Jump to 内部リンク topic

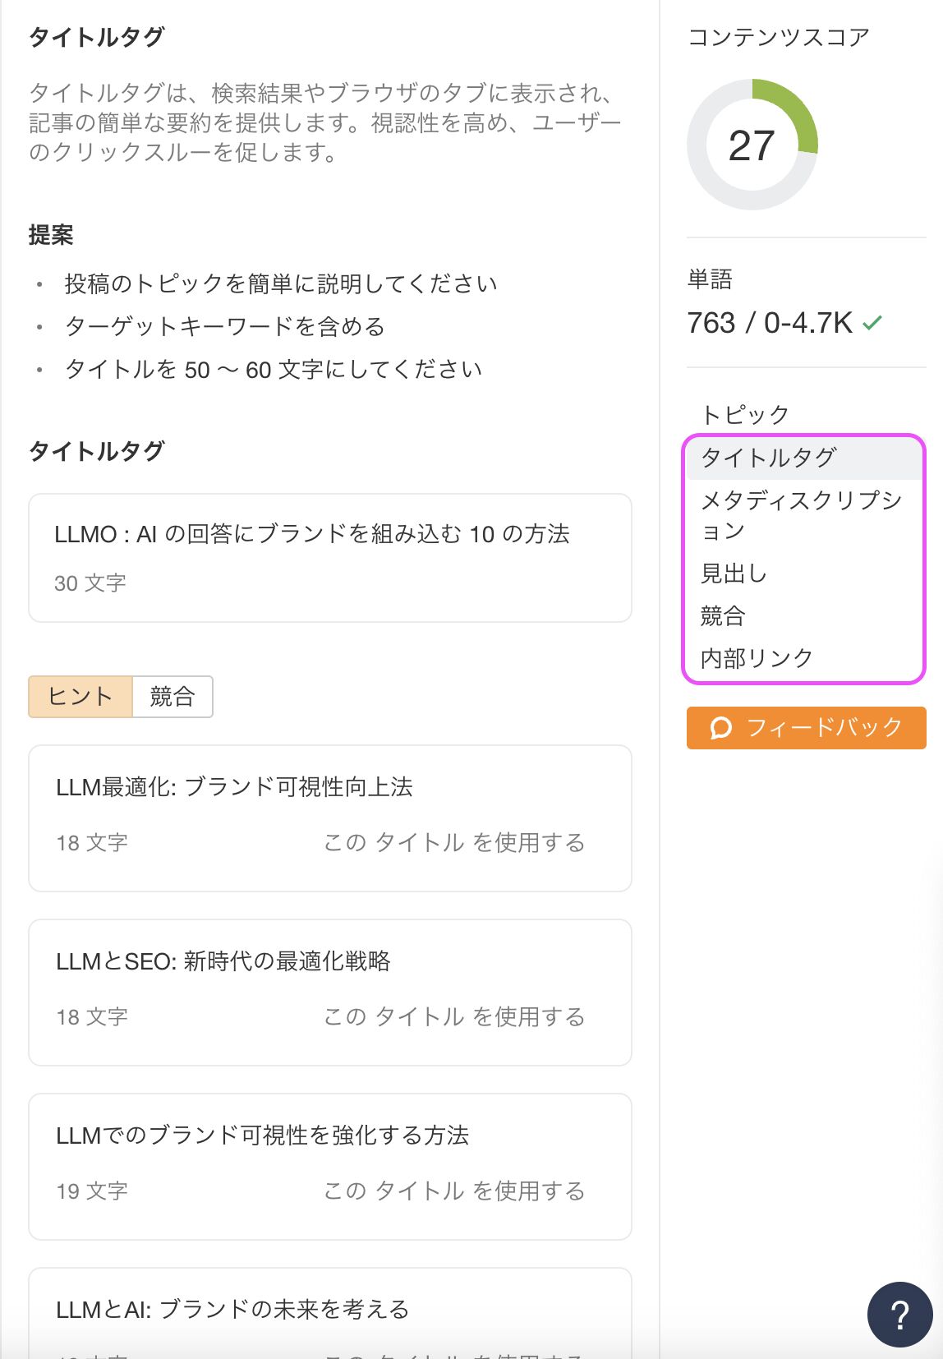(x=757, y=658)
